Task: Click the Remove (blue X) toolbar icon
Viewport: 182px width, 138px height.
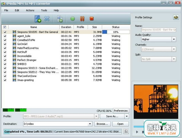Action: (x=47, y=18)
